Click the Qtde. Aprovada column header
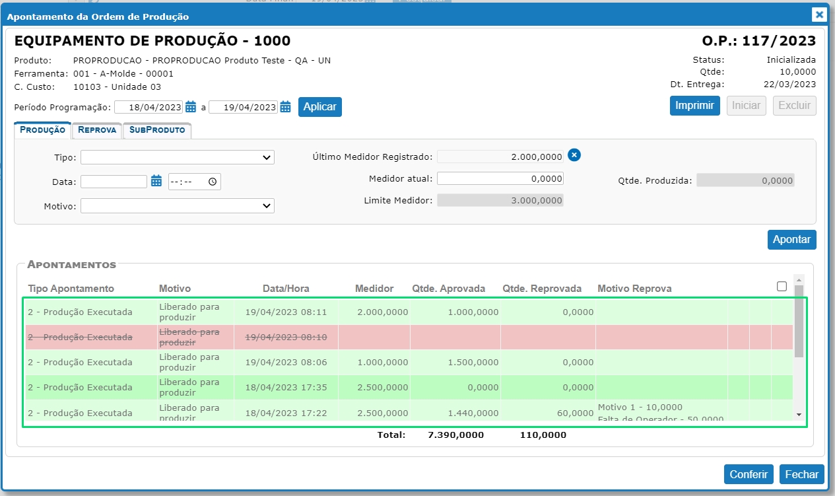The width and height of the screenshot is (835, 496). point(449,289)
